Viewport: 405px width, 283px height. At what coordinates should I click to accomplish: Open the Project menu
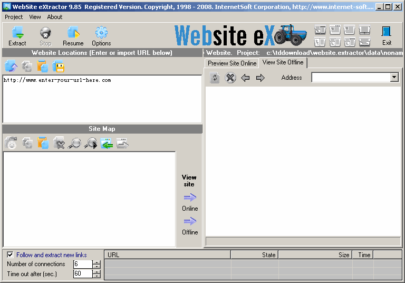14,17
